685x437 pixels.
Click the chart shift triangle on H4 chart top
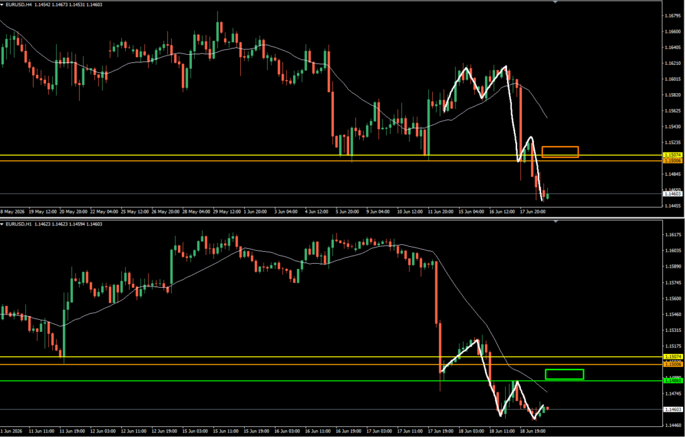555,2
